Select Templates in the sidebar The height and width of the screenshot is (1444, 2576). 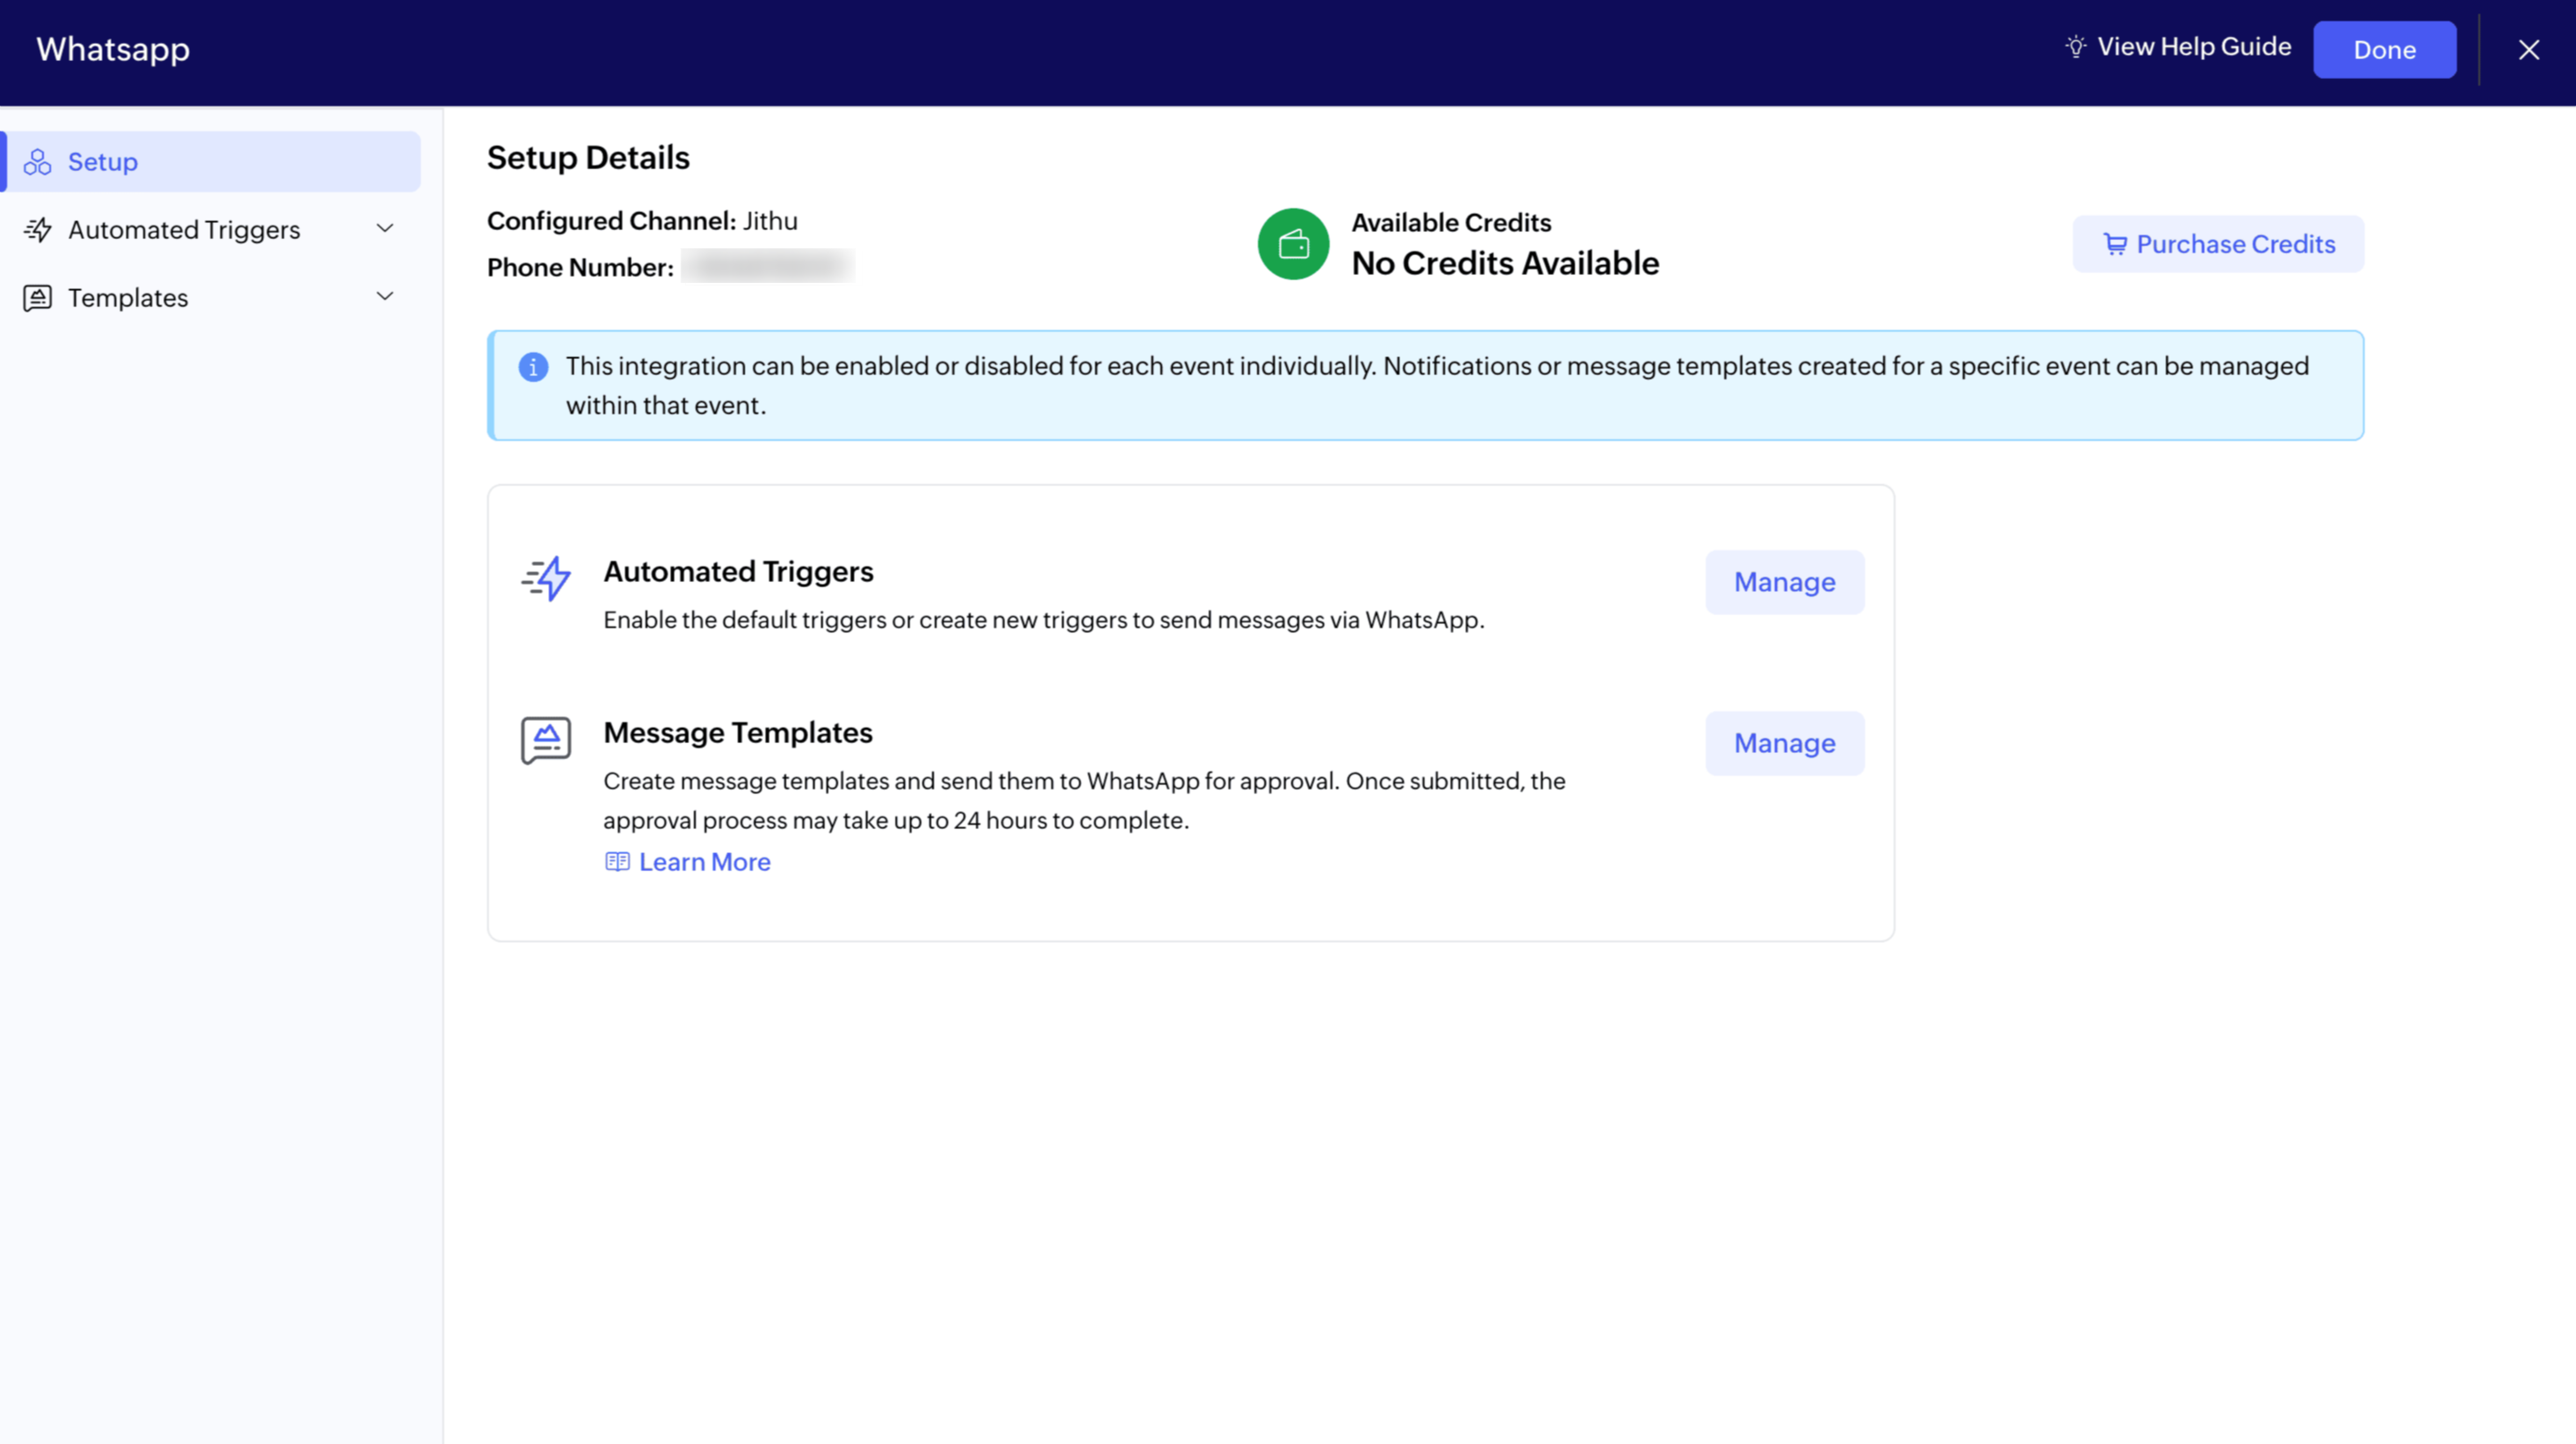pyautogui.click(x=128, y=298)
